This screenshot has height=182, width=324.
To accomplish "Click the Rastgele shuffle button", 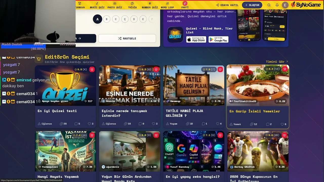I will [x=127, y=38].
